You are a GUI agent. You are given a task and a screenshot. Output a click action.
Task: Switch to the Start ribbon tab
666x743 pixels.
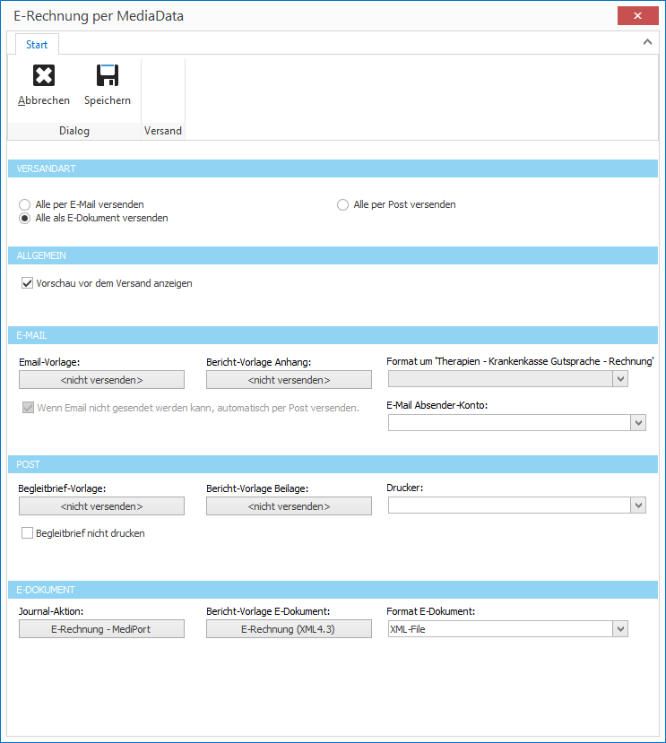click(37, 45)
